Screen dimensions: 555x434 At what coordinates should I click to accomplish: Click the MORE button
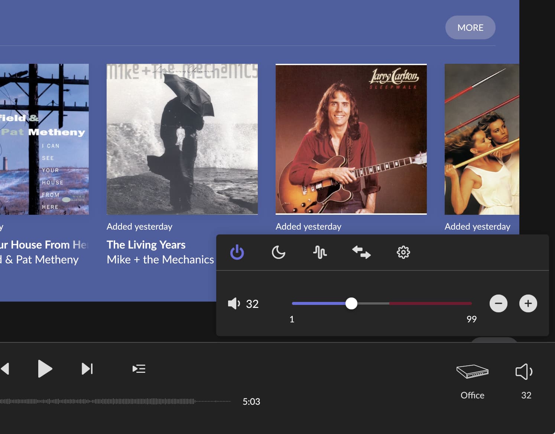pos(470,27)
